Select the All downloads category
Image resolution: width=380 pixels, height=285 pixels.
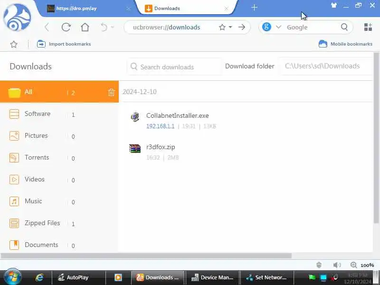click(59, 92)
